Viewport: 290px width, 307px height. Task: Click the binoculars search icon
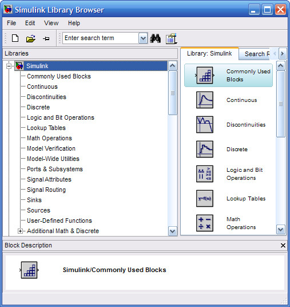click(155, 38)
